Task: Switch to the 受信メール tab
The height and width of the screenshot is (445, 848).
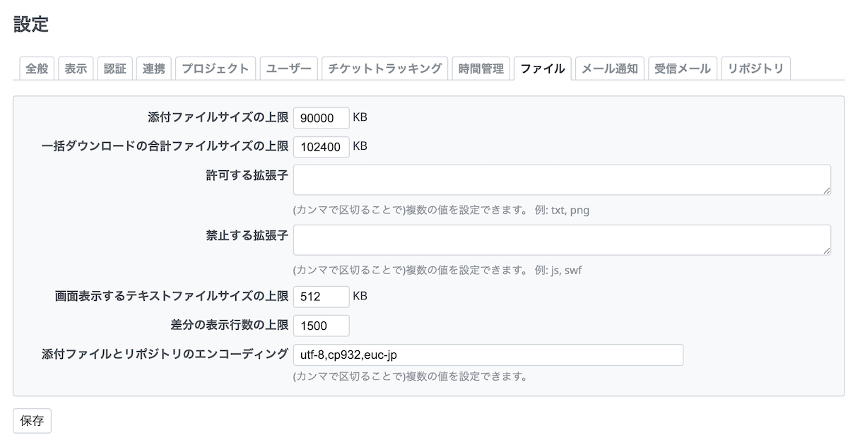Action: pos(682,69)
